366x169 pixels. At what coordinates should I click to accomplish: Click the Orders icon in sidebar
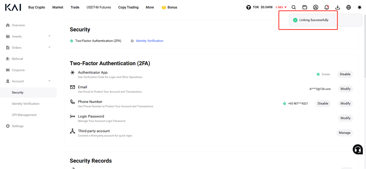pos(8,47)
